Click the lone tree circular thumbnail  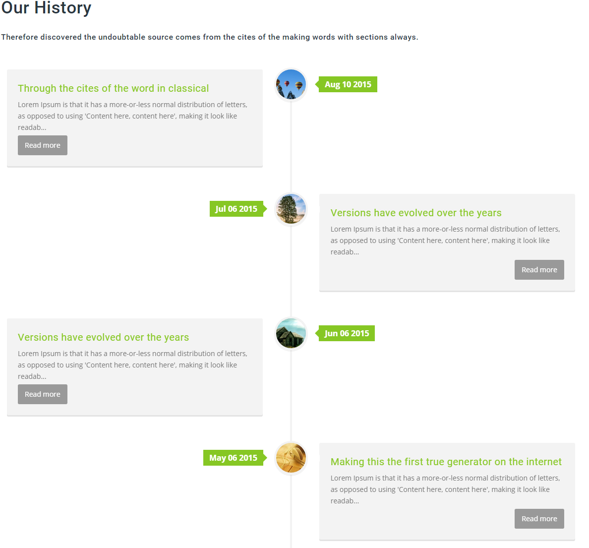click(x=291, y=209)
